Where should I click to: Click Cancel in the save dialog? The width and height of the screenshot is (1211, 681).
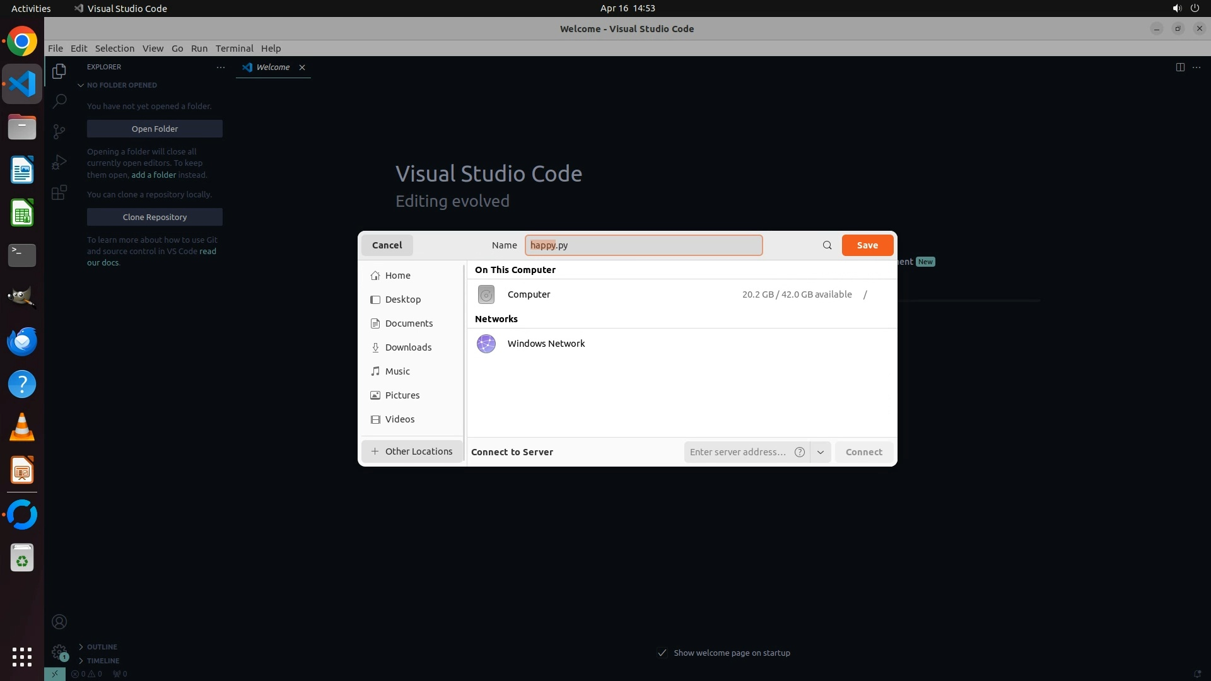tap(387, 245)
